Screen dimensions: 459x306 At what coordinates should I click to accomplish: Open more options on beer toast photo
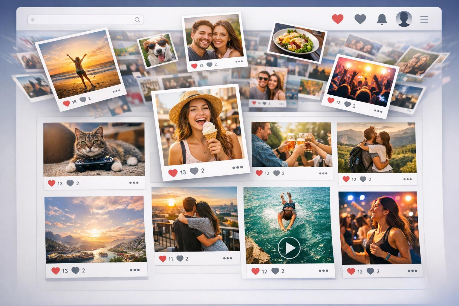coord(323,173)
